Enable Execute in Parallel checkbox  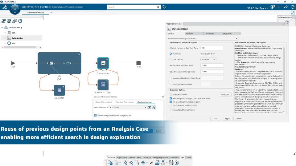(171, 94)
